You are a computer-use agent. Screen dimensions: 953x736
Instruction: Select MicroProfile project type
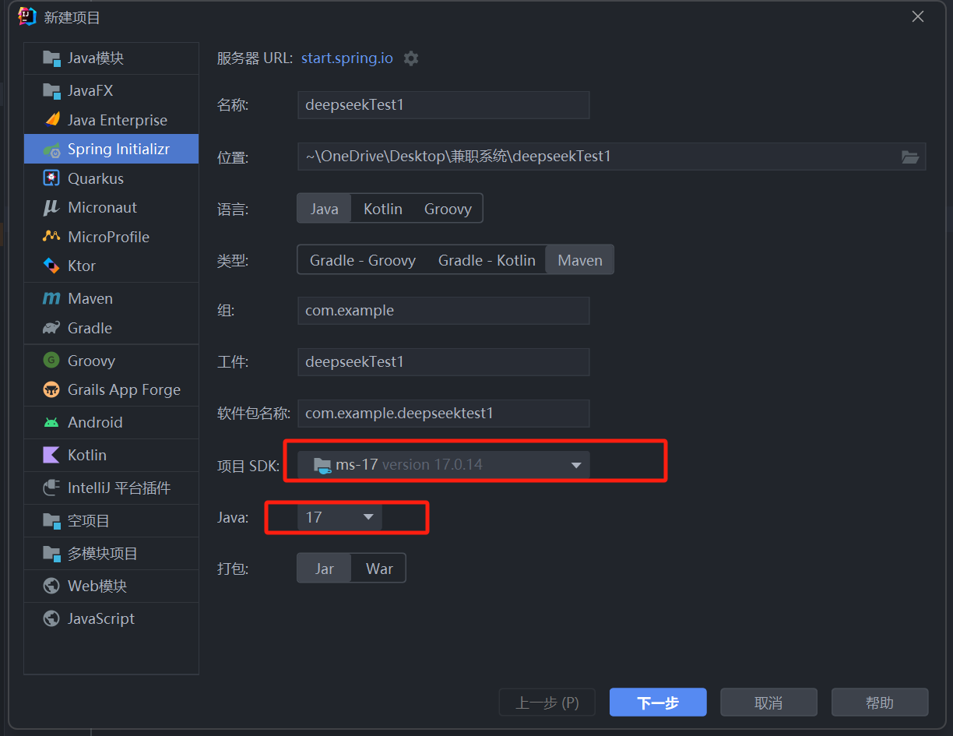tap(111, 237)
